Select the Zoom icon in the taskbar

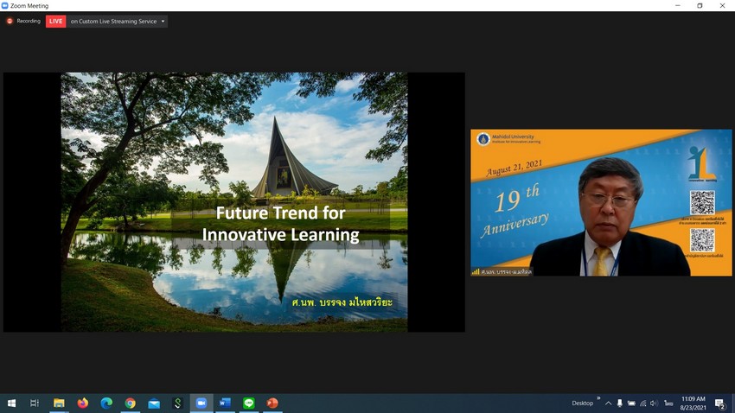[201, 403]
